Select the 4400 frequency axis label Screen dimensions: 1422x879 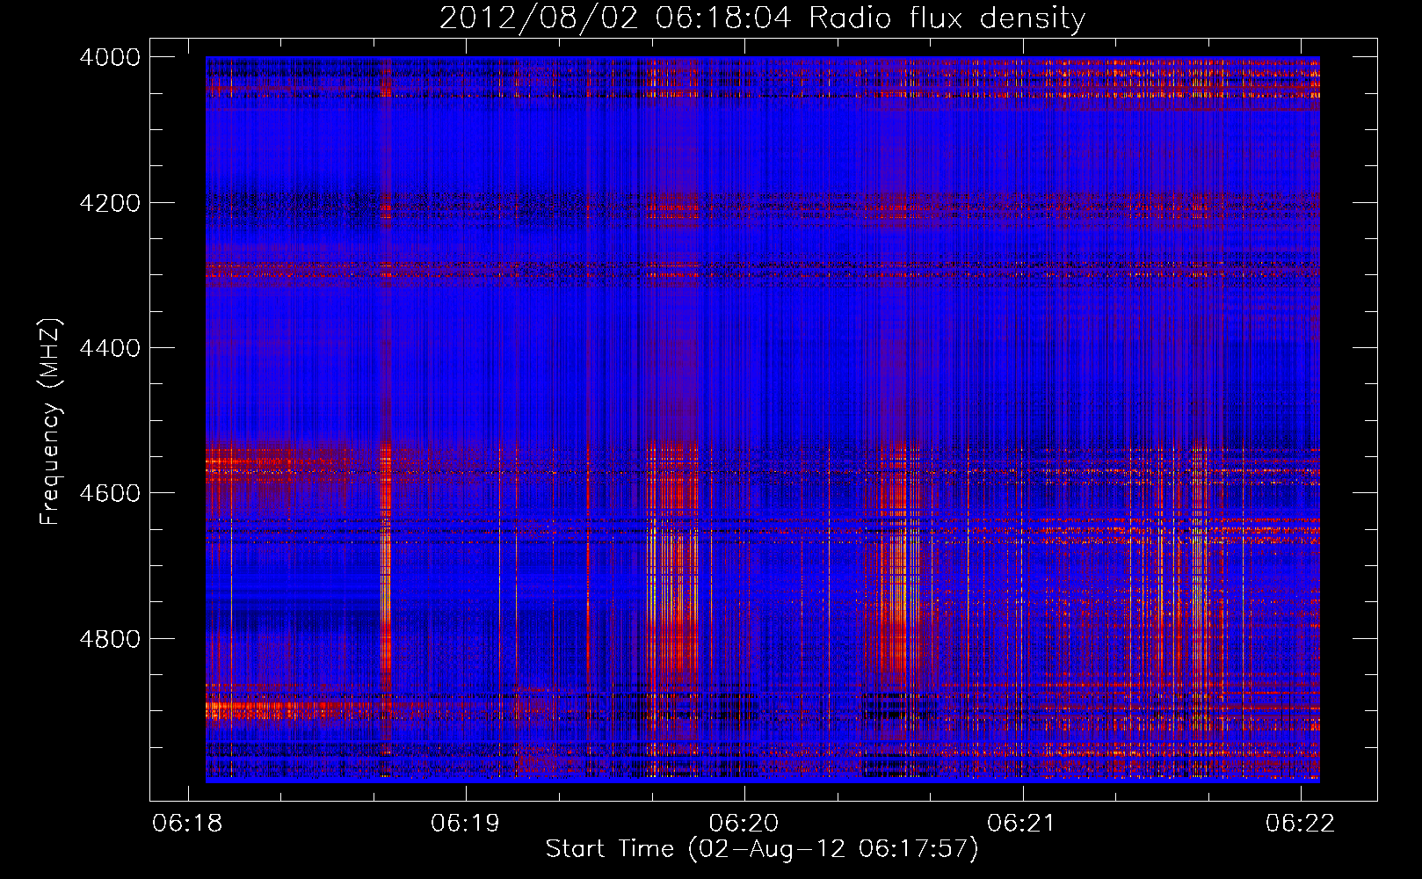coord(110,348)
